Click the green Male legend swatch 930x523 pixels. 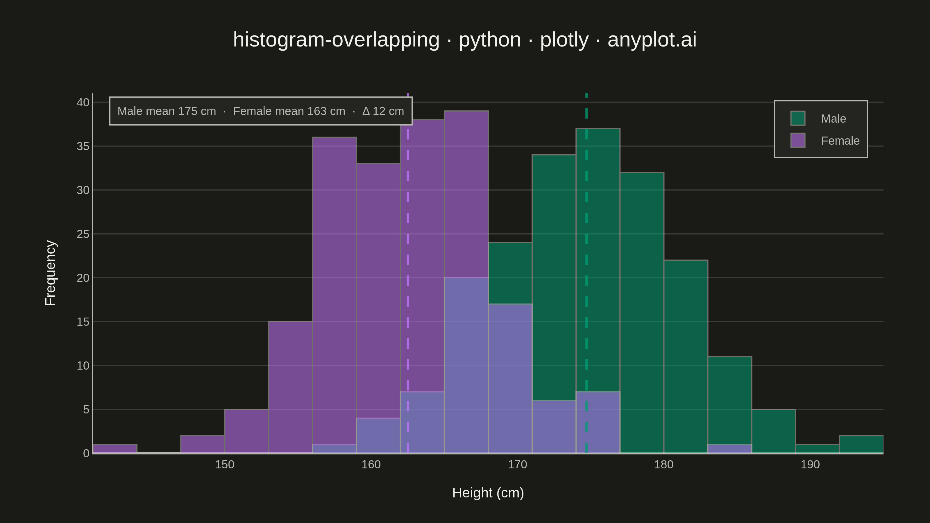797,118
